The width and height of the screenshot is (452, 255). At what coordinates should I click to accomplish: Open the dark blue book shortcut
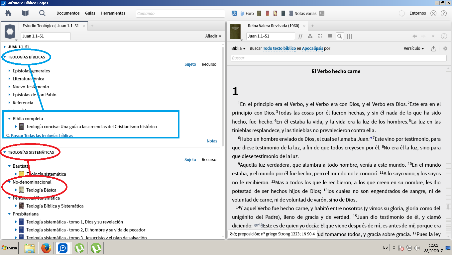283,13
